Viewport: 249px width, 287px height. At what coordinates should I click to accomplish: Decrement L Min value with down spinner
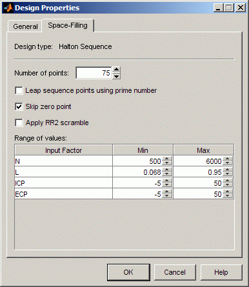click(167, 174)
